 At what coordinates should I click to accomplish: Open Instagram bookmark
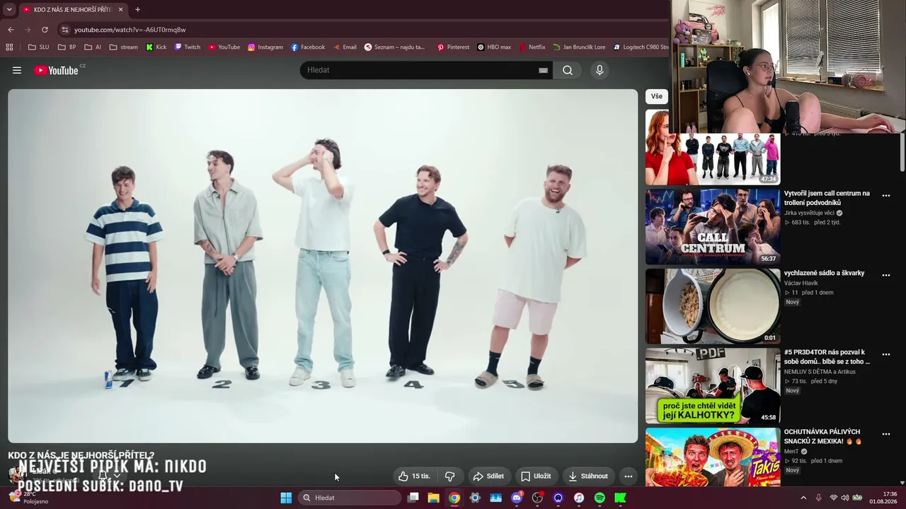pyautogui.click(x=265, y=47)
